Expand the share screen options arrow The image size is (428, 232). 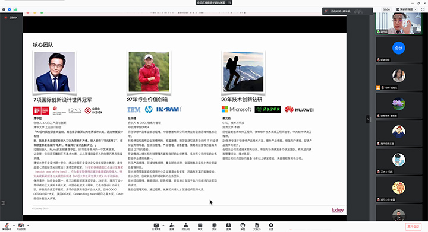coord(163,225)
